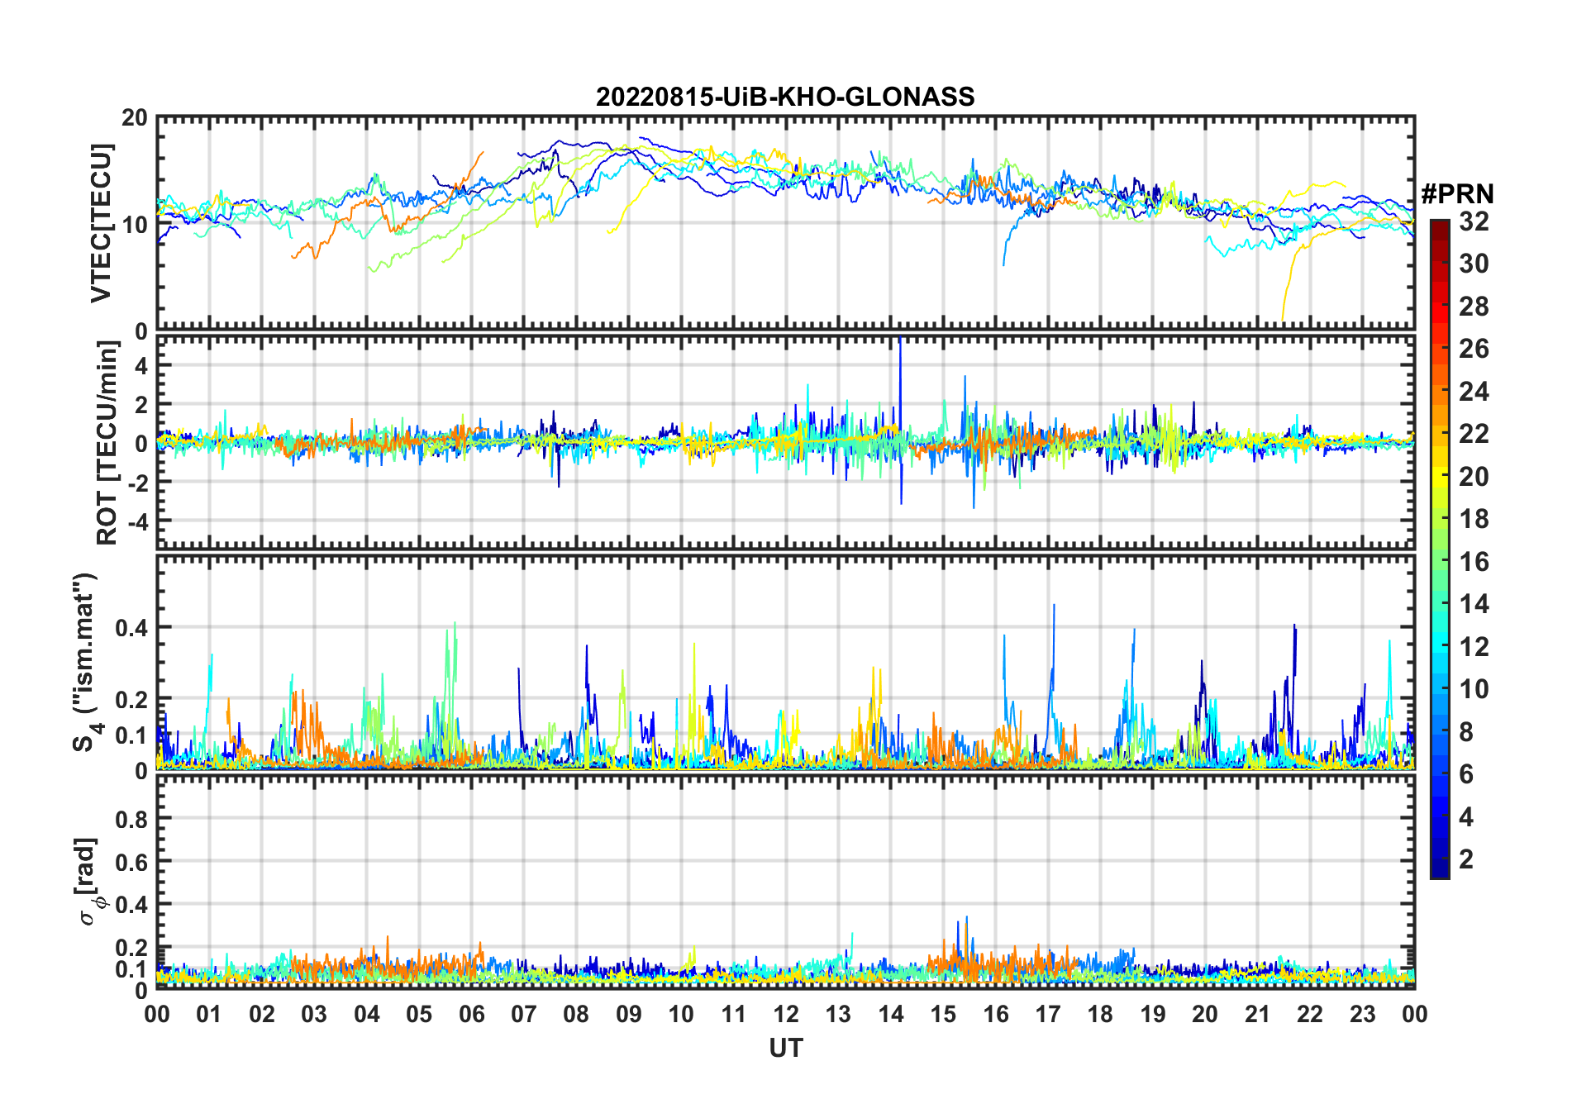
Task: Click the colorbar tick label 24
Action: (1474, 392)
